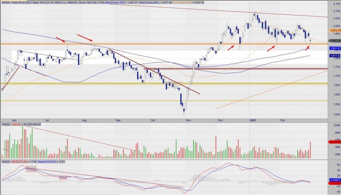The height and width of the screenshot is (195, 341).
Task: Click the blue 1,817.4 MA2 value label
Action: 334,56
